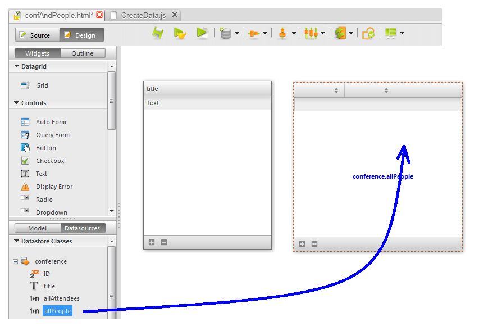Image resolution: width=479 pixels, height=326 pixels.
Task: Click plus icon under title grid
Action: click(x=152, y=242)
